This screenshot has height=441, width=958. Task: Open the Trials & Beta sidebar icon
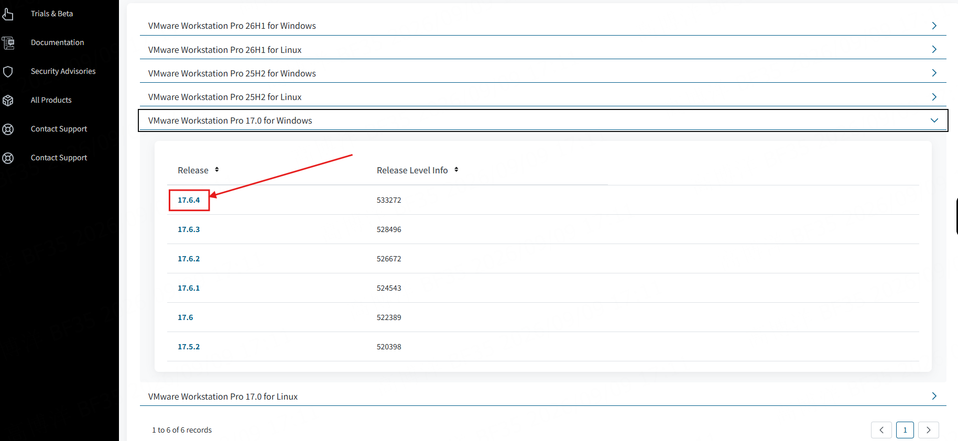click(x=8, y=14)
